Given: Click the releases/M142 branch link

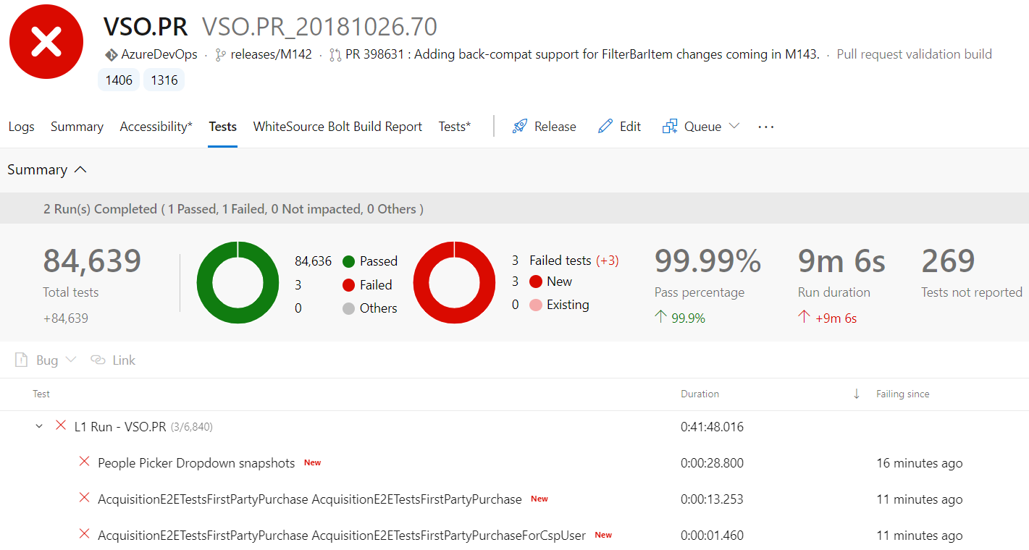Looking at the screenshot, I should click(x=272, y=54).
